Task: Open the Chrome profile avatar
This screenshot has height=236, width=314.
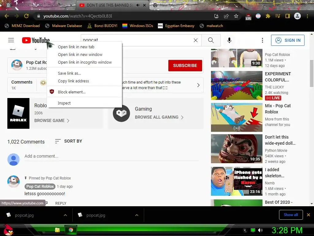Action: (297, 16)
